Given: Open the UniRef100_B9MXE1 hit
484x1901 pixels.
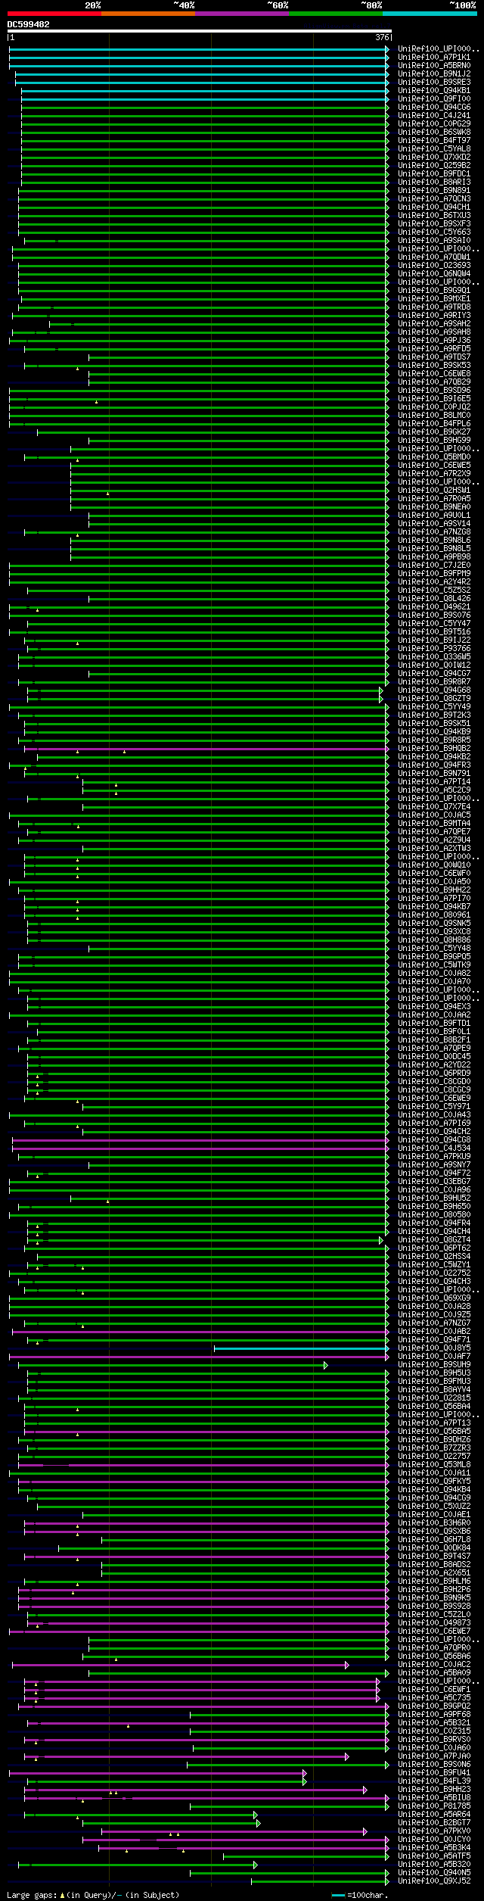Looking at the screenshot, I should pyautogui.click(x=434, y=299).
